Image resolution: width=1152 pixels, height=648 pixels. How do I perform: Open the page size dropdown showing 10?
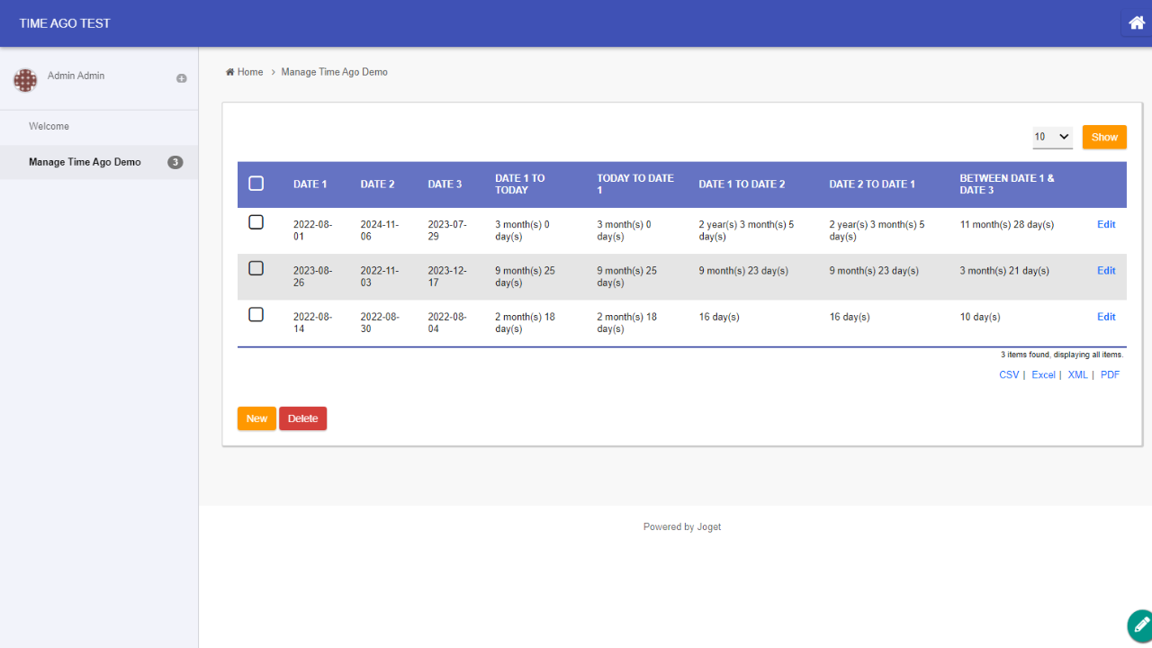(x=1052, y=137)
